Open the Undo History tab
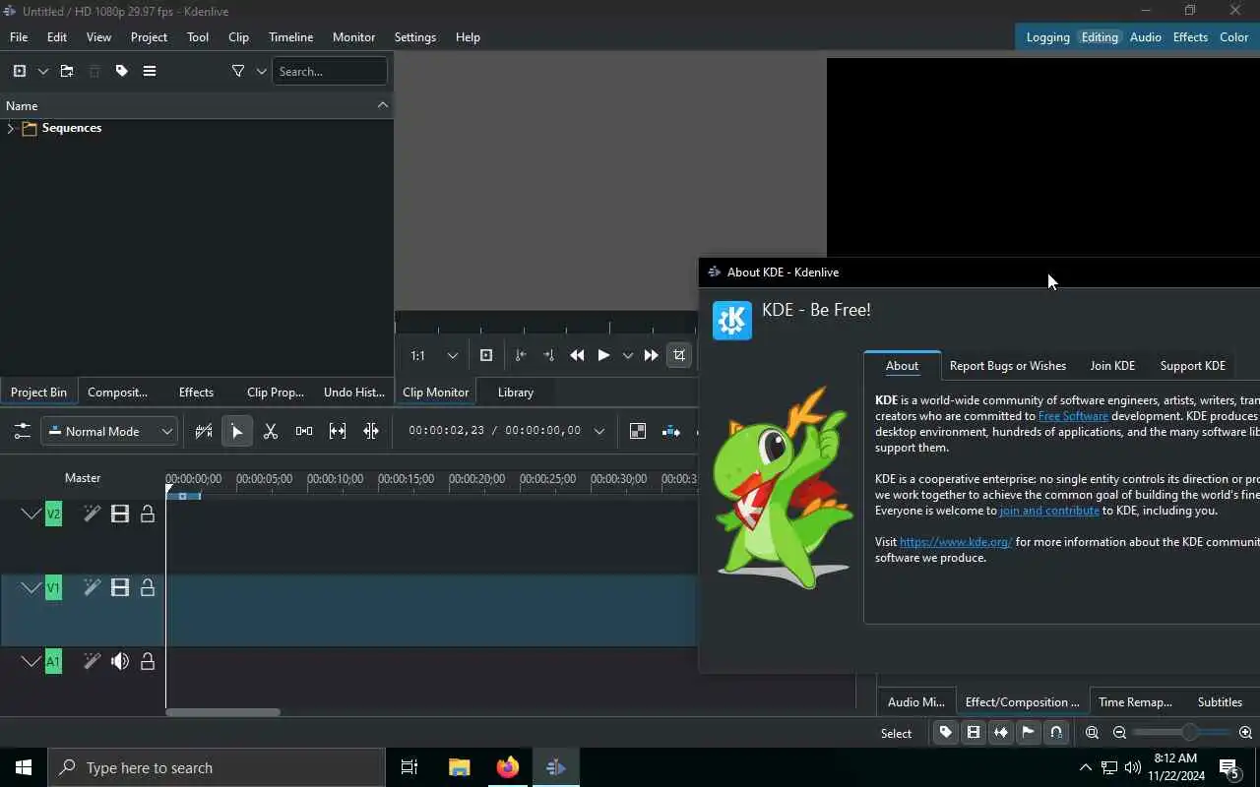Image resolution: width=1260 pixels, height=787 pixels. 353,392
